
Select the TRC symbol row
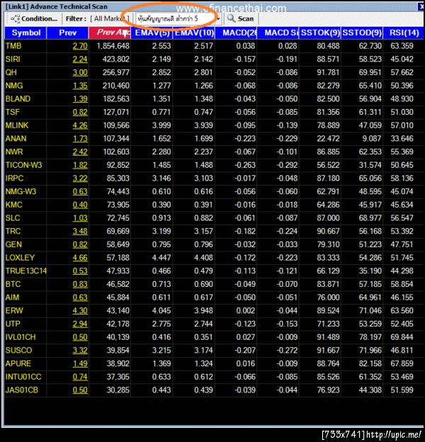tap(214, 232)
